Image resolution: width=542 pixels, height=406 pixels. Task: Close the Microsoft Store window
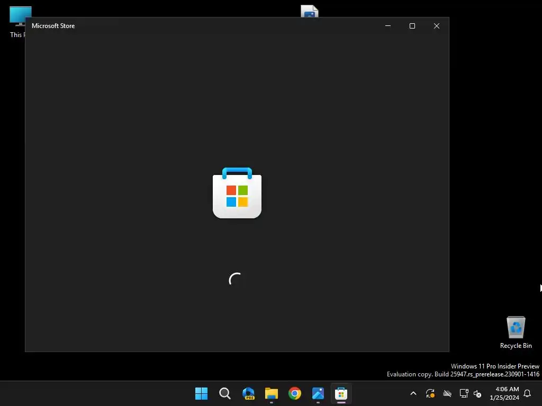pyautogui.click(x=437, y=26)
